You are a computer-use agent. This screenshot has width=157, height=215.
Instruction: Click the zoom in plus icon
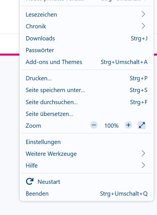(x=128, y=125)
